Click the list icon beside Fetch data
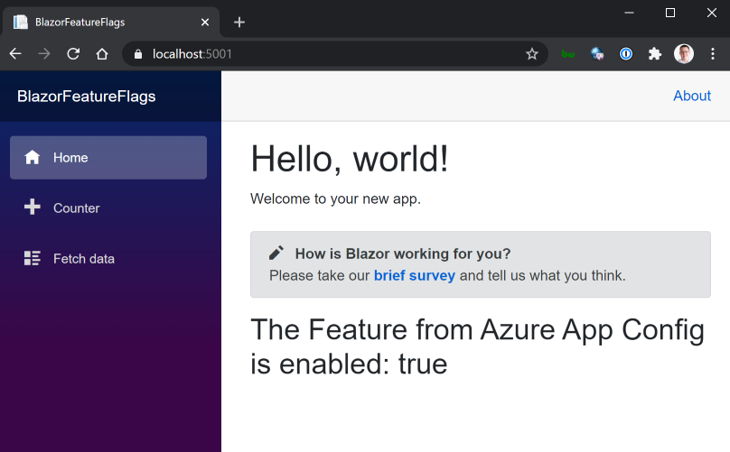 pyautogui.click(x=33, y=258)
